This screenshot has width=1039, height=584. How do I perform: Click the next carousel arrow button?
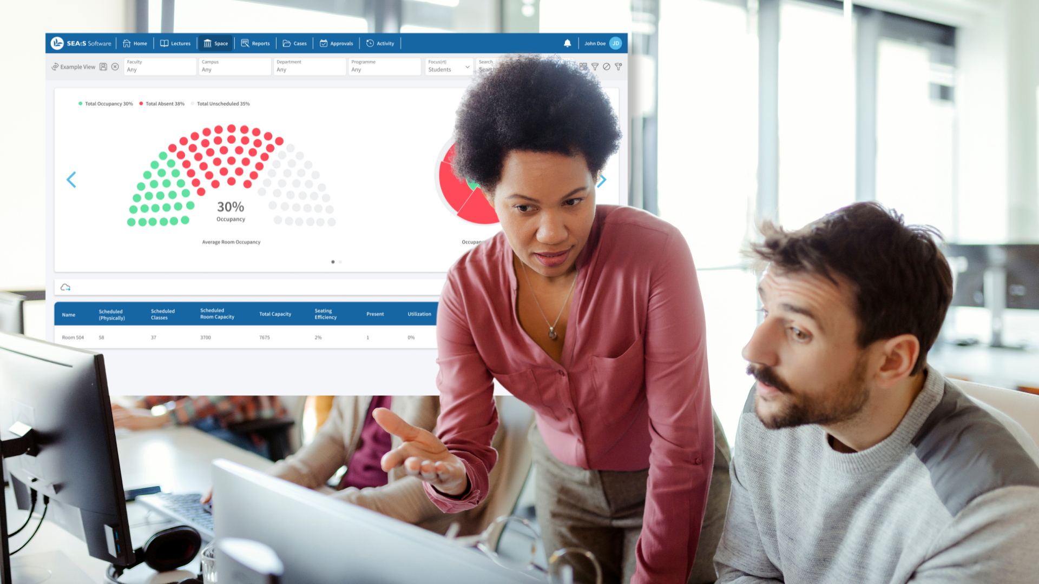(x=602, y=179)
